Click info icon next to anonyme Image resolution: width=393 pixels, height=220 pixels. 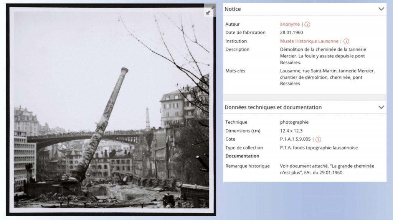click(x=307, y=24)
